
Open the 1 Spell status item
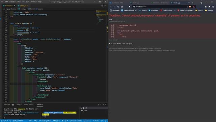[65, 121]
